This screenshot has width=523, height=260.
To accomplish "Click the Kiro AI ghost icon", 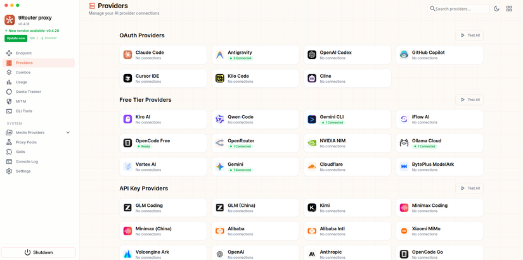I will pos(128,119).
